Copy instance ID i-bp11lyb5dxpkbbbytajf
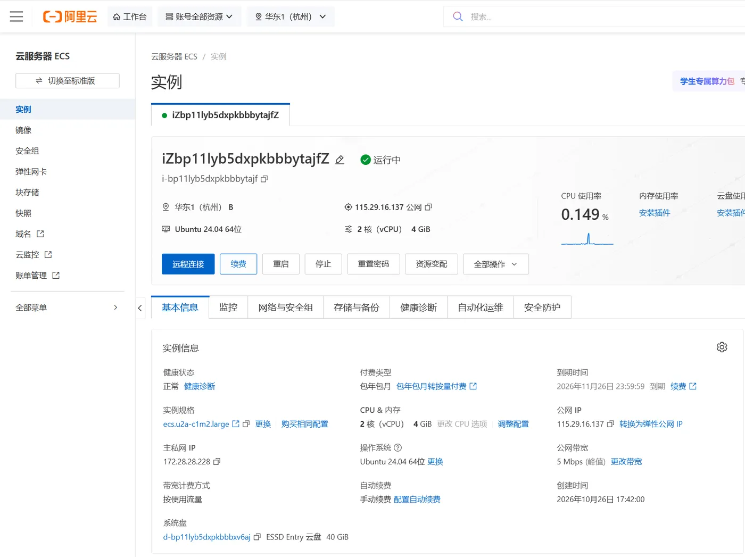 click(x=264, y=179)
